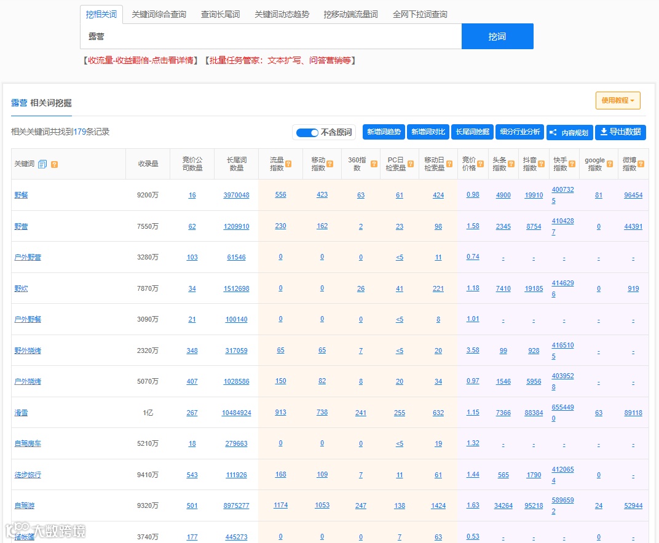The width and height of the screenshot is (659, 543).
Task: Click long-tail count 10484924 in 滑雪 row
Action: (236, 413)
